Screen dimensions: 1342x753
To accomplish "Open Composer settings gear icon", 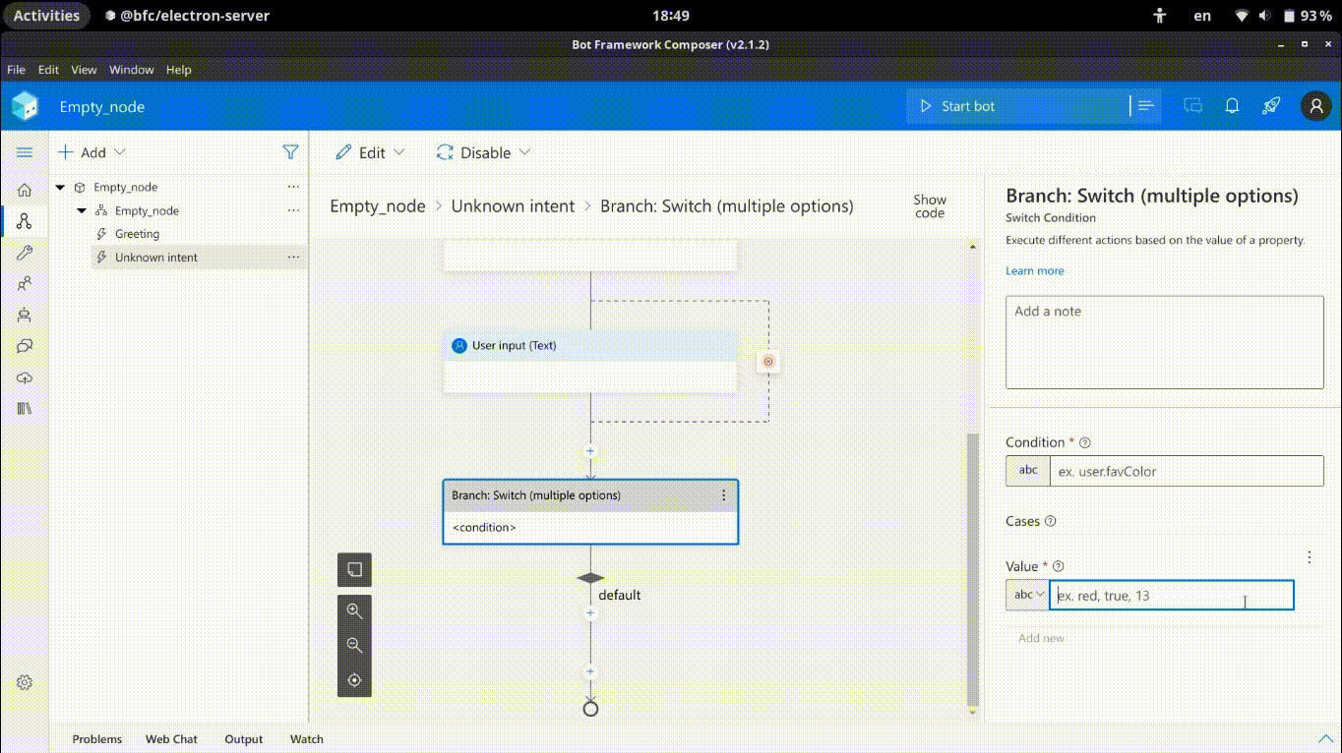I will tap(25, 682).
